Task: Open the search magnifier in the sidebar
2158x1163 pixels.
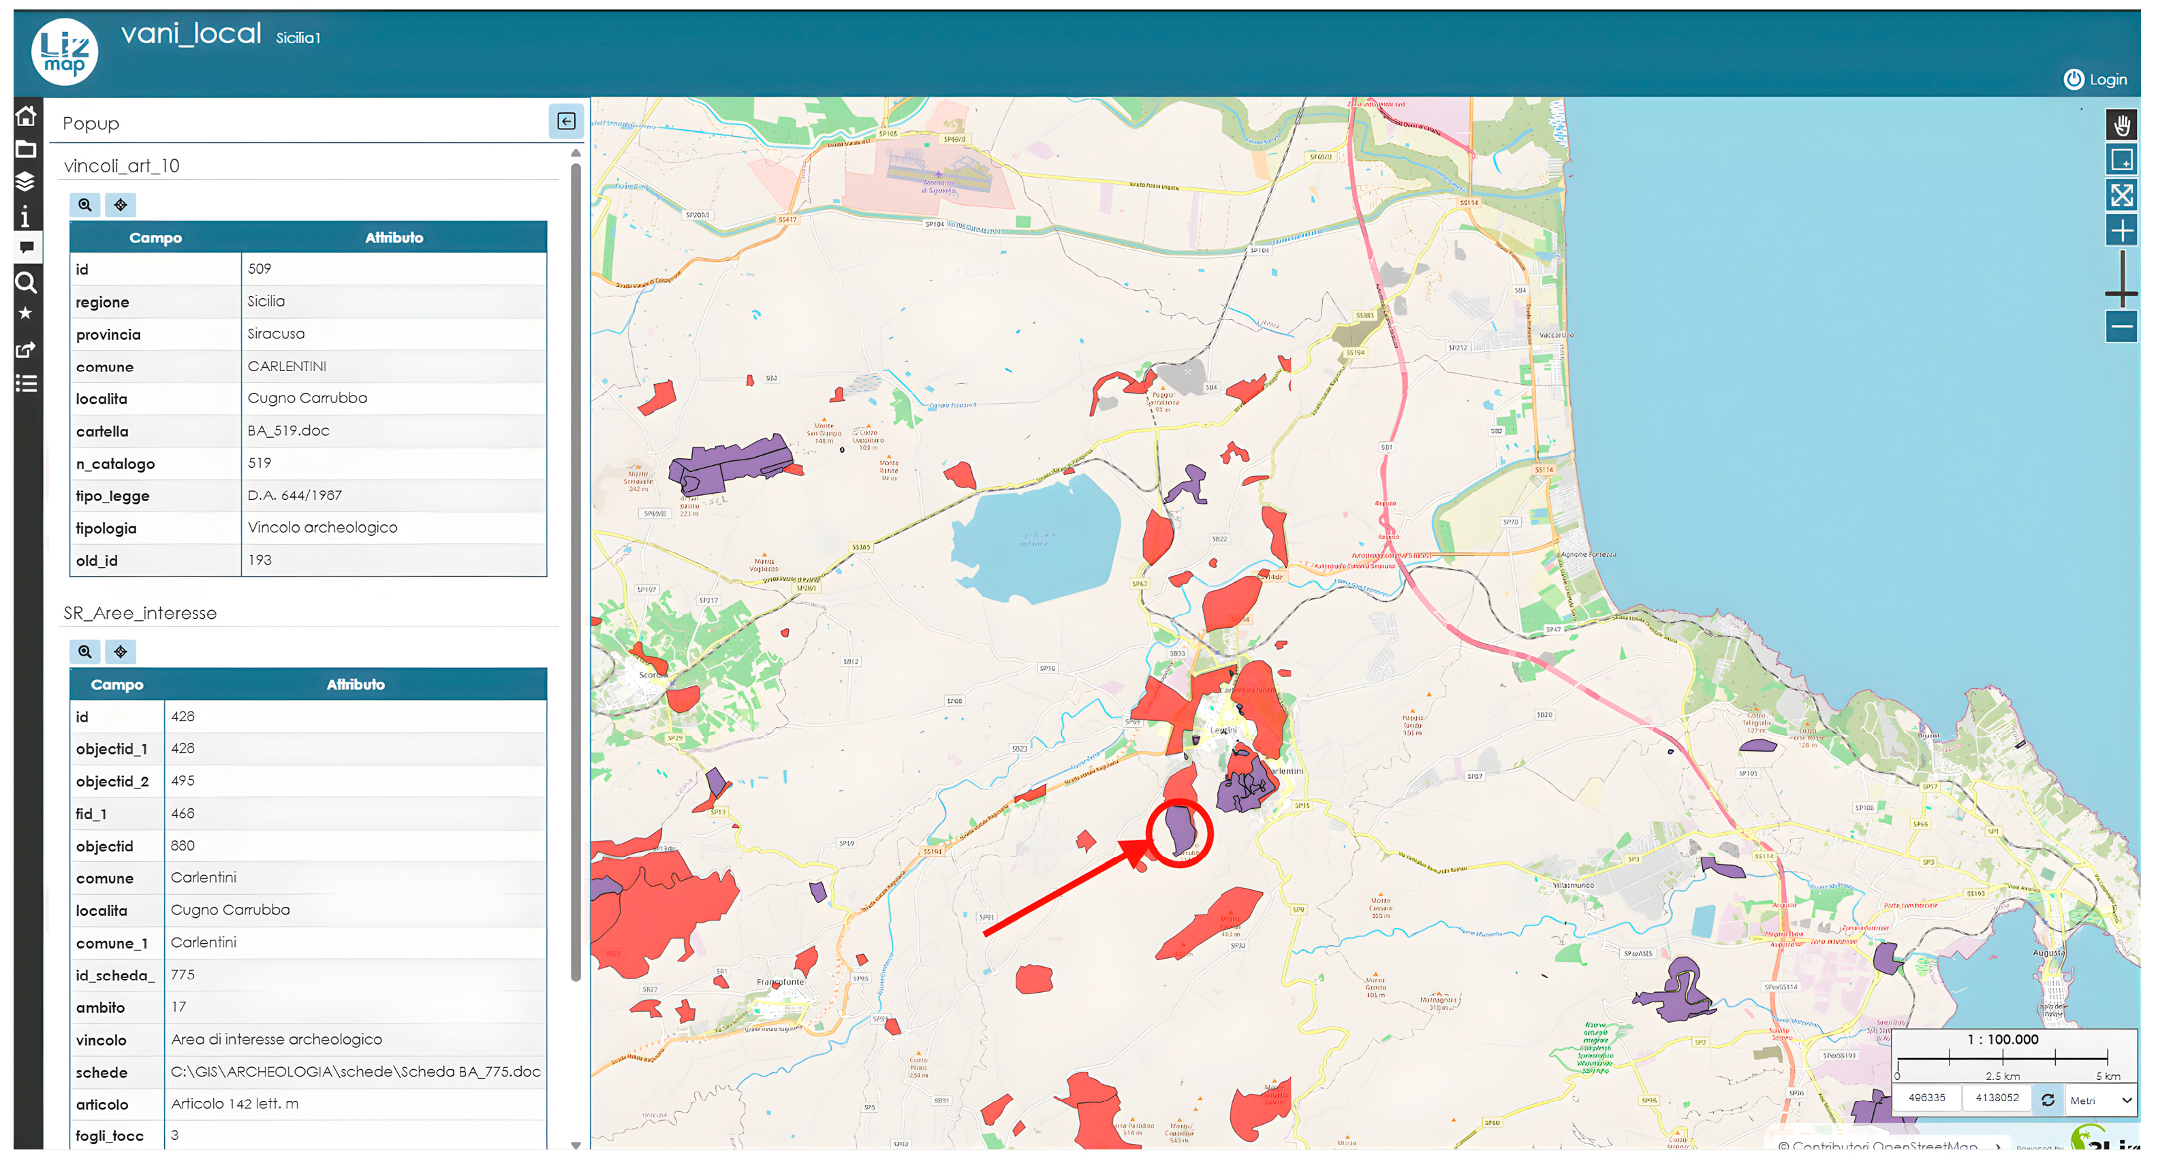Action: pyautogui.click(x=26, y=282)
